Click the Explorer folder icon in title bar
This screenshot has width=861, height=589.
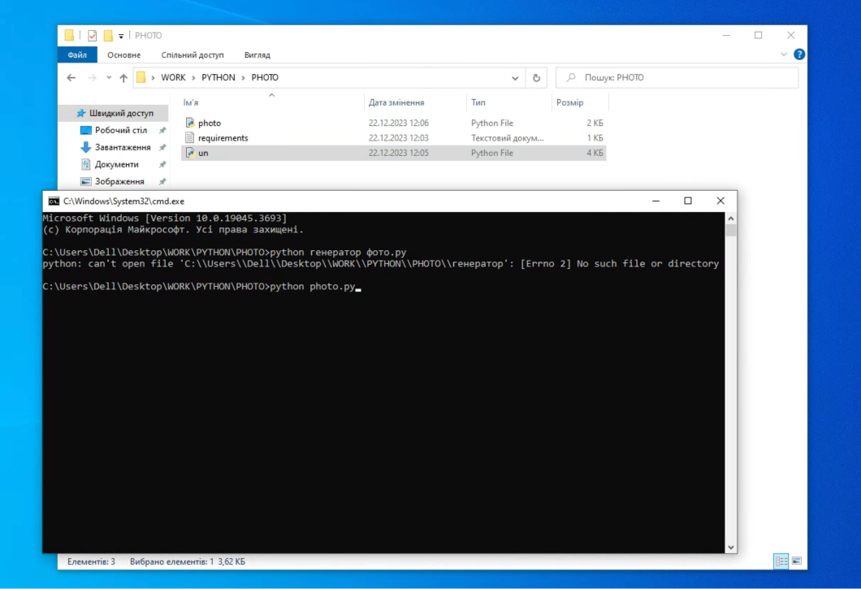click(x=69, y=35)
